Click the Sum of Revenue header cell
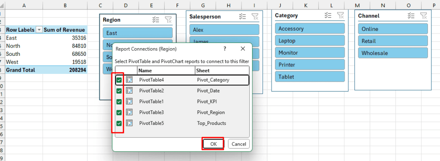Screen dimensions: 440x161 click(x=65, y=30)
